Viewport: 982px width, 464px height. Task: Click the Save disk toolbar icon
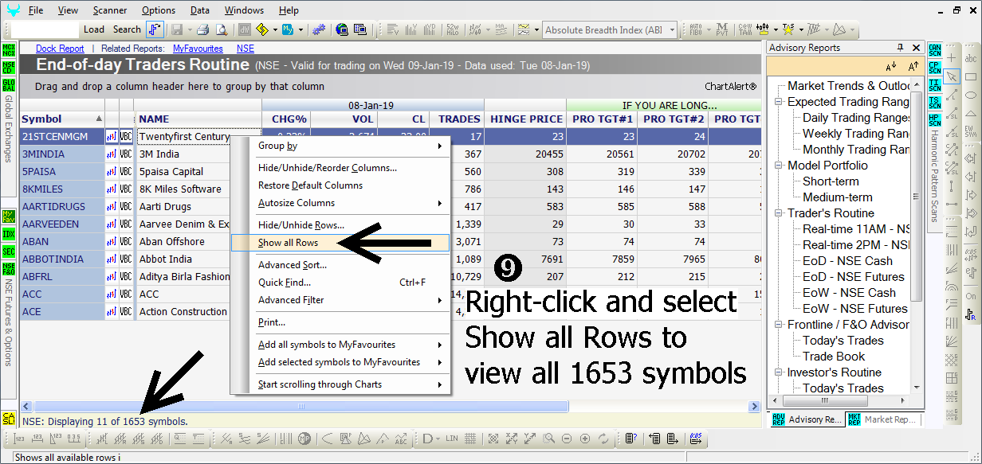176,30
